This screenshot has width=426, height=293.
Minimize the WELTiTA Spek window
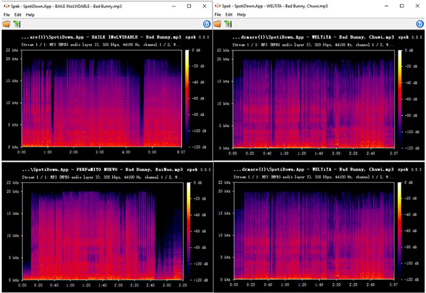(387, 6)
